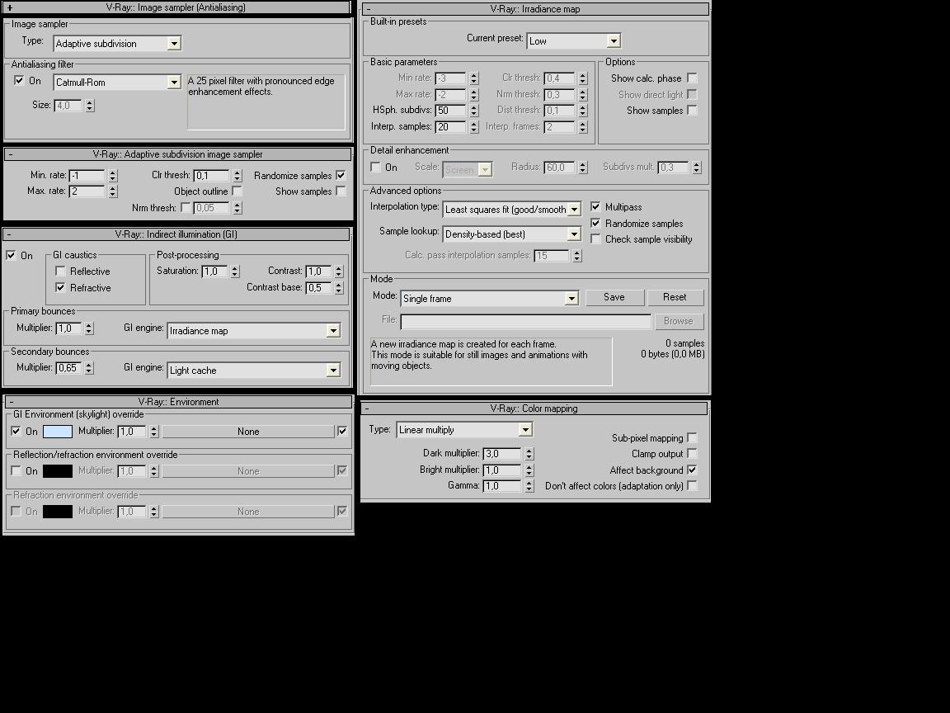Toggle the Randomize samples checkbox in Adaptive subdivision

click(x=341, y=175)
